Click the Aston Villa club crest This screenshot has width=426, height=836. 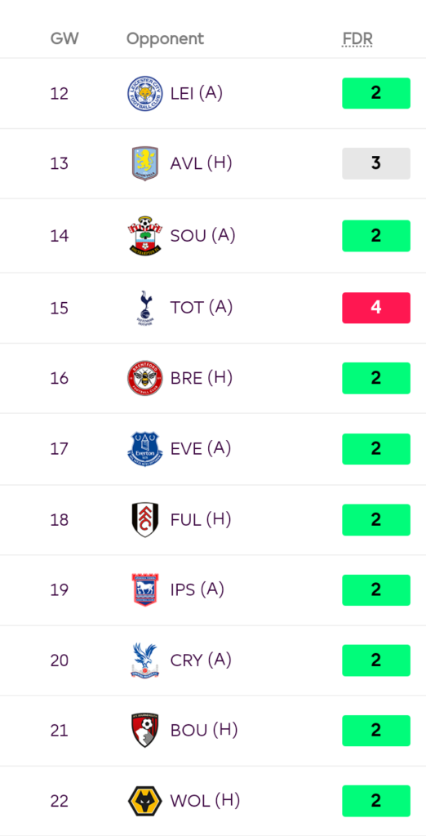tap(145, 163)
